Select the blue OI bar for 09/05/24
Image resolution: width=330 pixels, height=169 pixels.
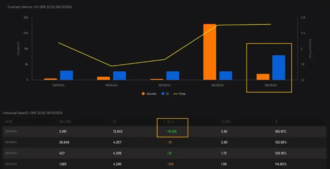(x=173, y=76)
